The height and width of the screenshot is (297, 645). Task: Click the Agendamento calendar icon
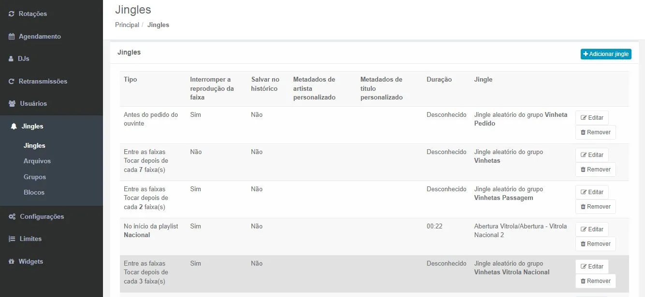(x=12, y=37)
